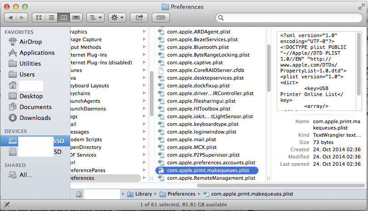The width and height of the screenshot is (368, 211).
Task: Expand the LaunchDaemons folder arrow
Action: coord(144,109)
